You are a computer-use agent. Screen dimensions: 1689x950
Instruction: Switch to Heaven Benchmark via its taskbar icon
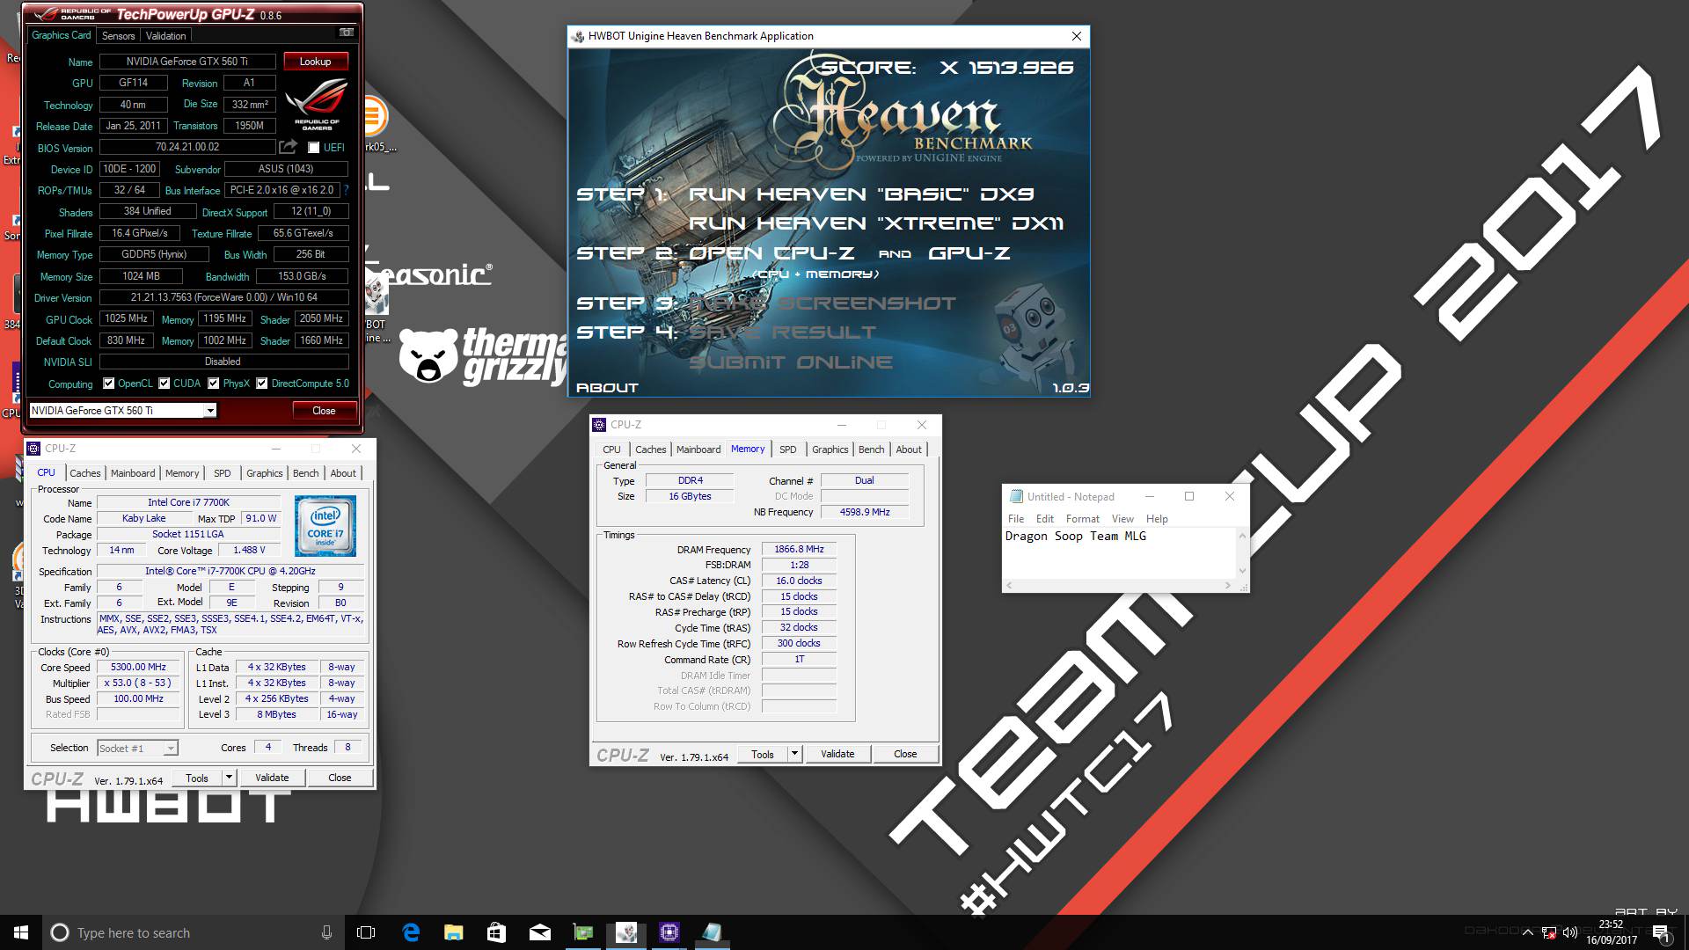[625, 932]
